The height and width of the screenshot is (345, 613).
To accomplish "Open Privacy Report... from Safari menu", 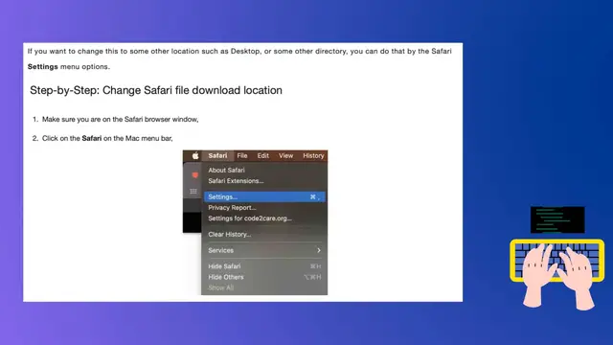I will 232,208.
